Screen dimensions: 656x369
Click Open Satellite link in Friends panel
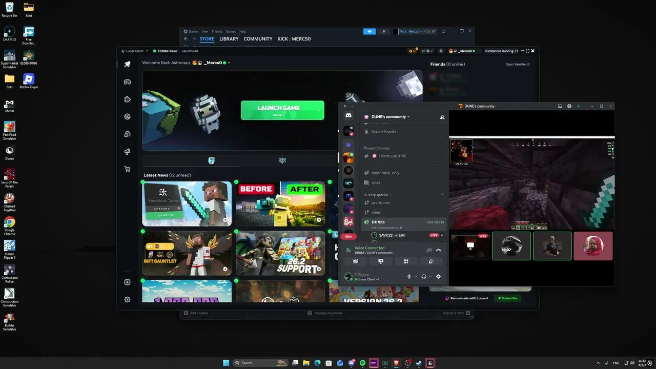[518, 65]
